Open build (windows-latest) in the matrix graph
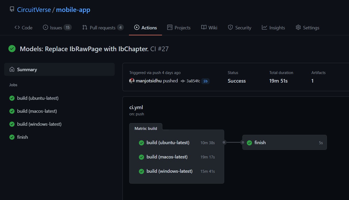Screen dimensions: 349x200 [170, 171]
